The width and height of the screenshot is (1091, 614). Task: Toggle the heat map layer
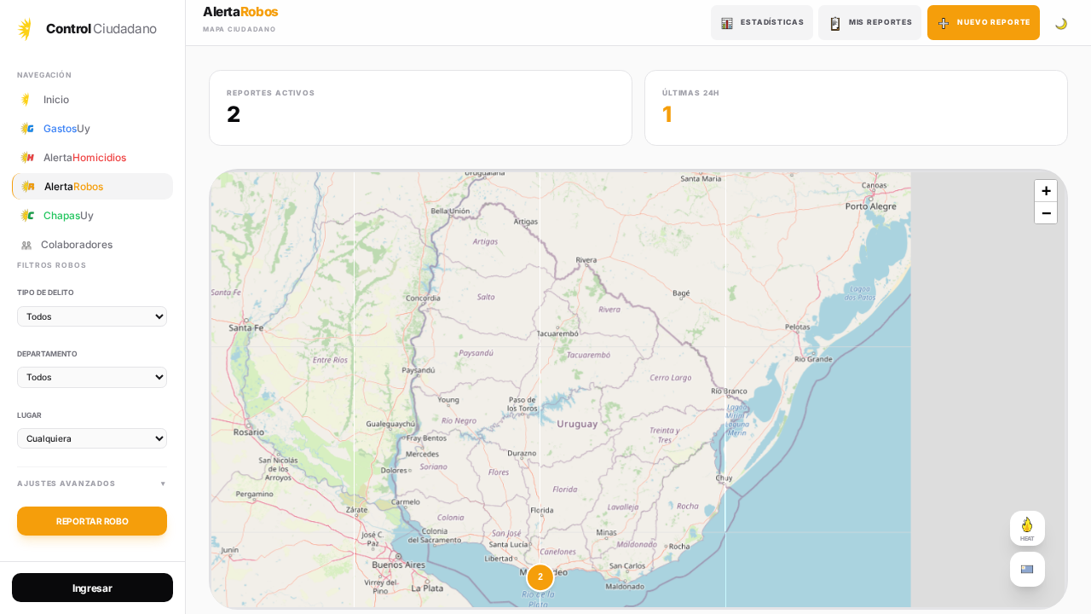click(x=1027, y=528)
